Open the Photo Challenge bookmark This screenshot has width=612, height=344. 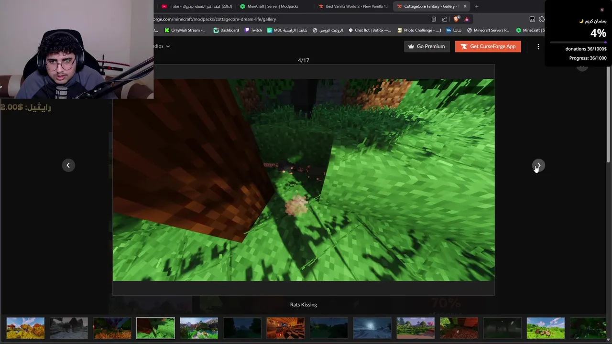click(419, 30)
